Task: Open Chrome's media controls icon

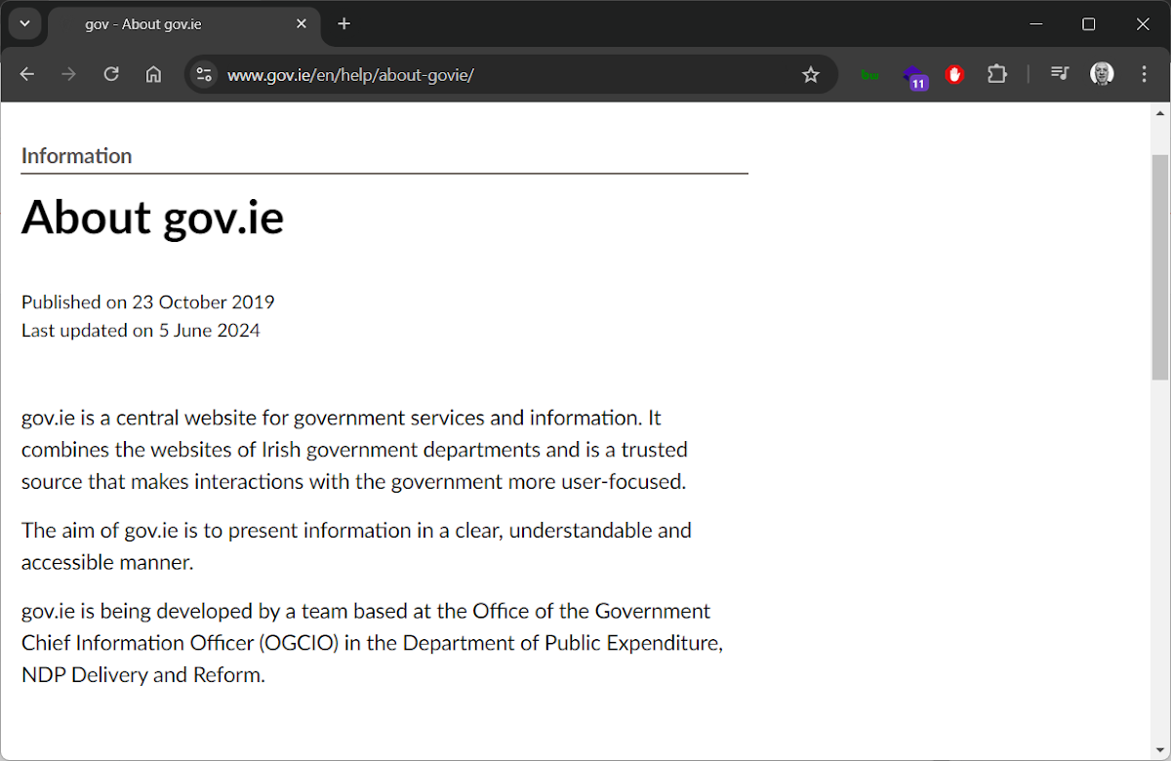Action: 1059,73
